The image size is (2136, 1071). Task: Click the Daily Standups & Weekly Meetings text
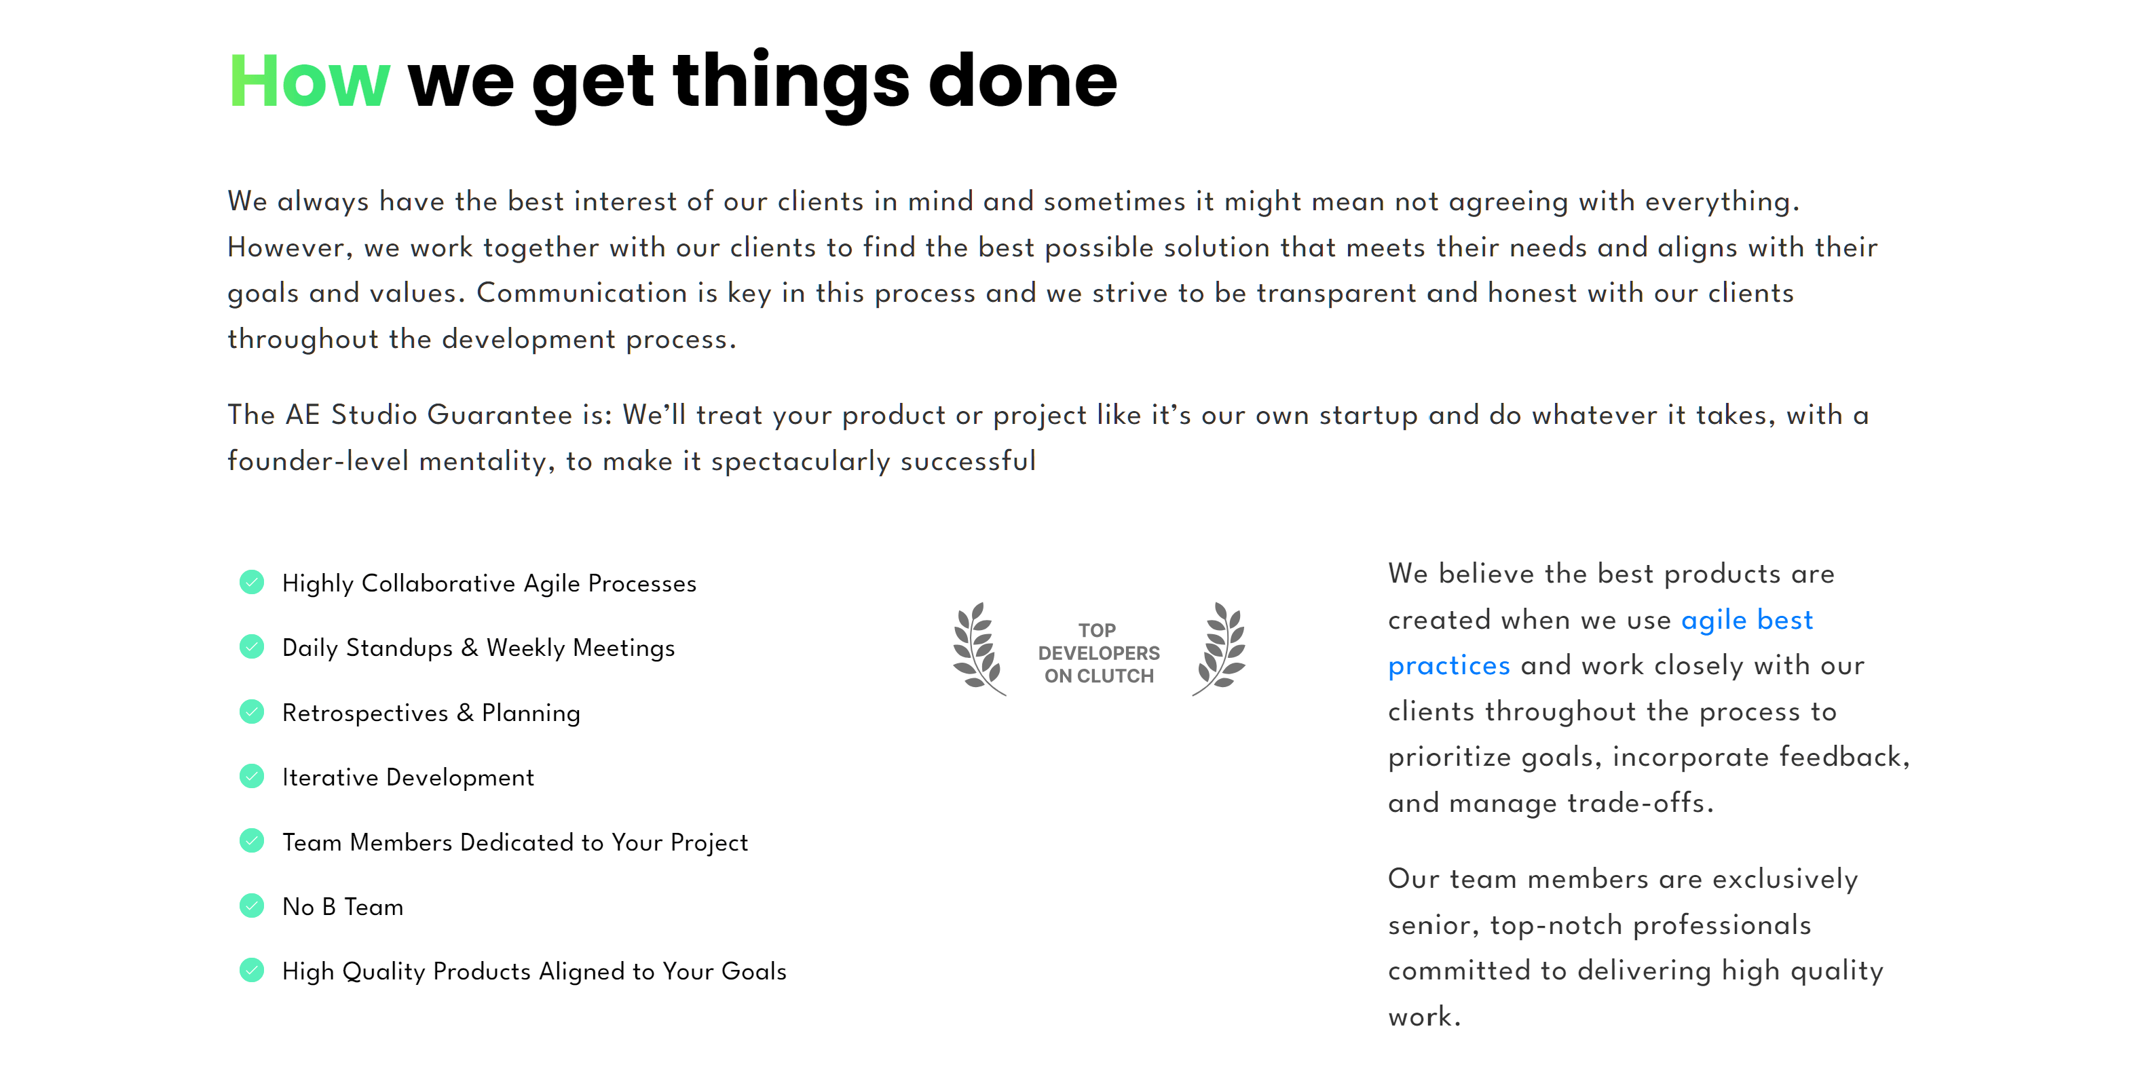click(x=479, y=648)
